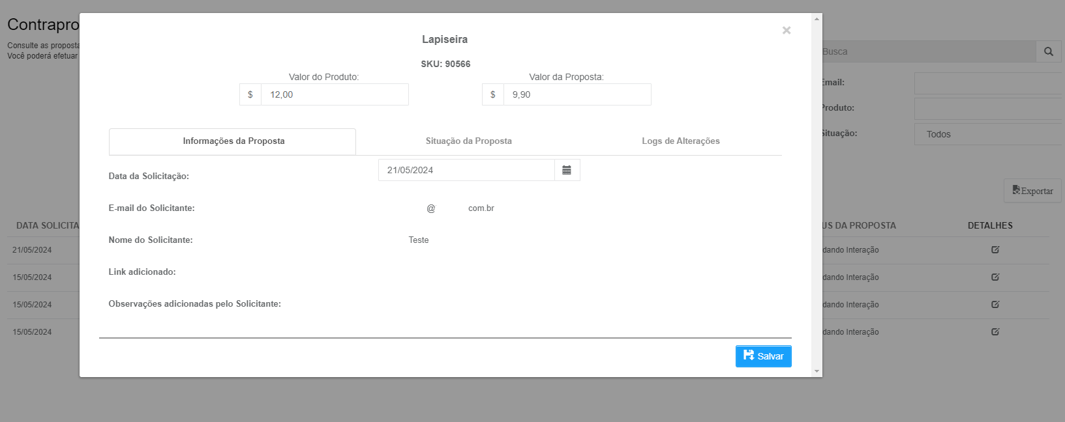Click the Lapiseira product title
Screen dimensions: 1065x422
[x=445, y=39]
